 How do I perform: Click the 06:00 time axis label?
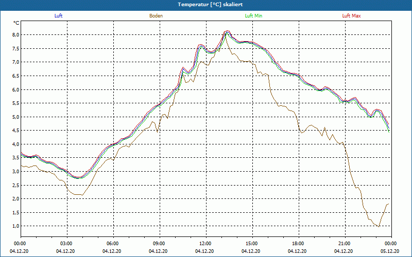(113, 244)
